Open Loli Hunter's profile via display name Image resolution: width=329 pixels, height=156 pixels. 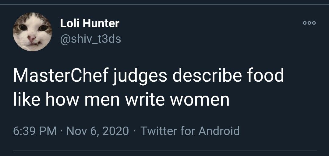click(x=90, y=23)
